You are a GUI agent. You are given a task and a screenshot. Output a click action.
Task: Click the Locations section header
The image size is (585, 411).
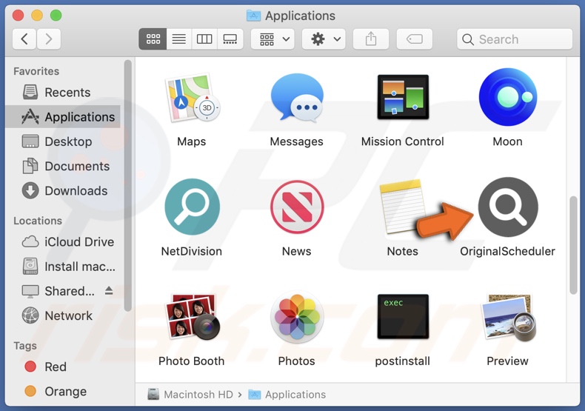38,221
